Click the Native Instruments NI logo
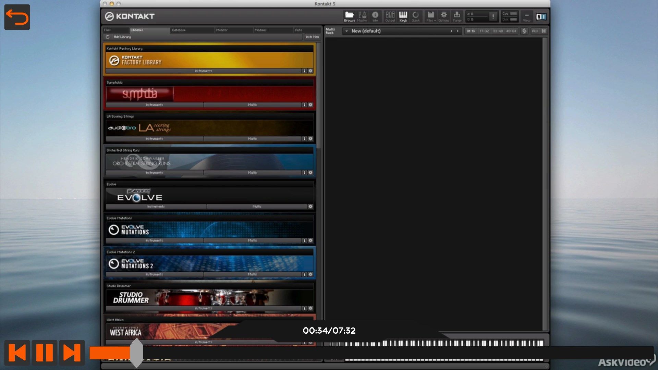The width and height of the screenshot is (658, 370). (x=541, y=16)
